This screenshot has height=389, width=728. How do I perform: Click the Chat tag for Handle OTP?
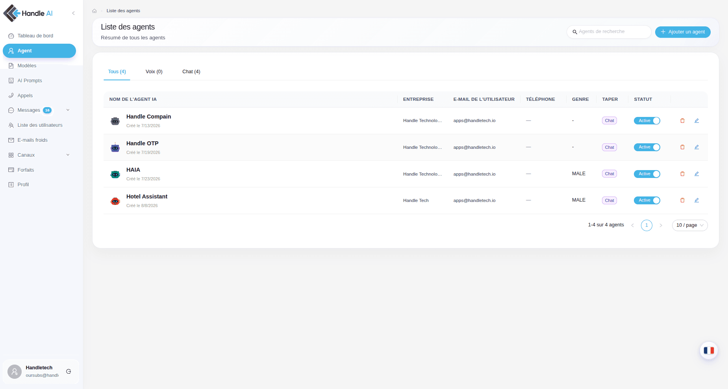pos(609,147)
